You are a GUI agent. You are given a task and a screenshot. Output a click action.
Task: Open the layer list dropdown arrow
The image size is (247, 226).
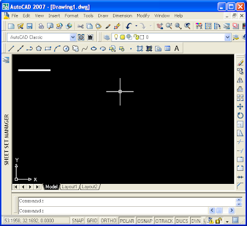coord(227,37)
